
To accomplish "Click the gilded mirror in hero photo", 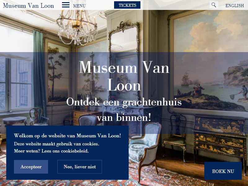I will 124,62.
